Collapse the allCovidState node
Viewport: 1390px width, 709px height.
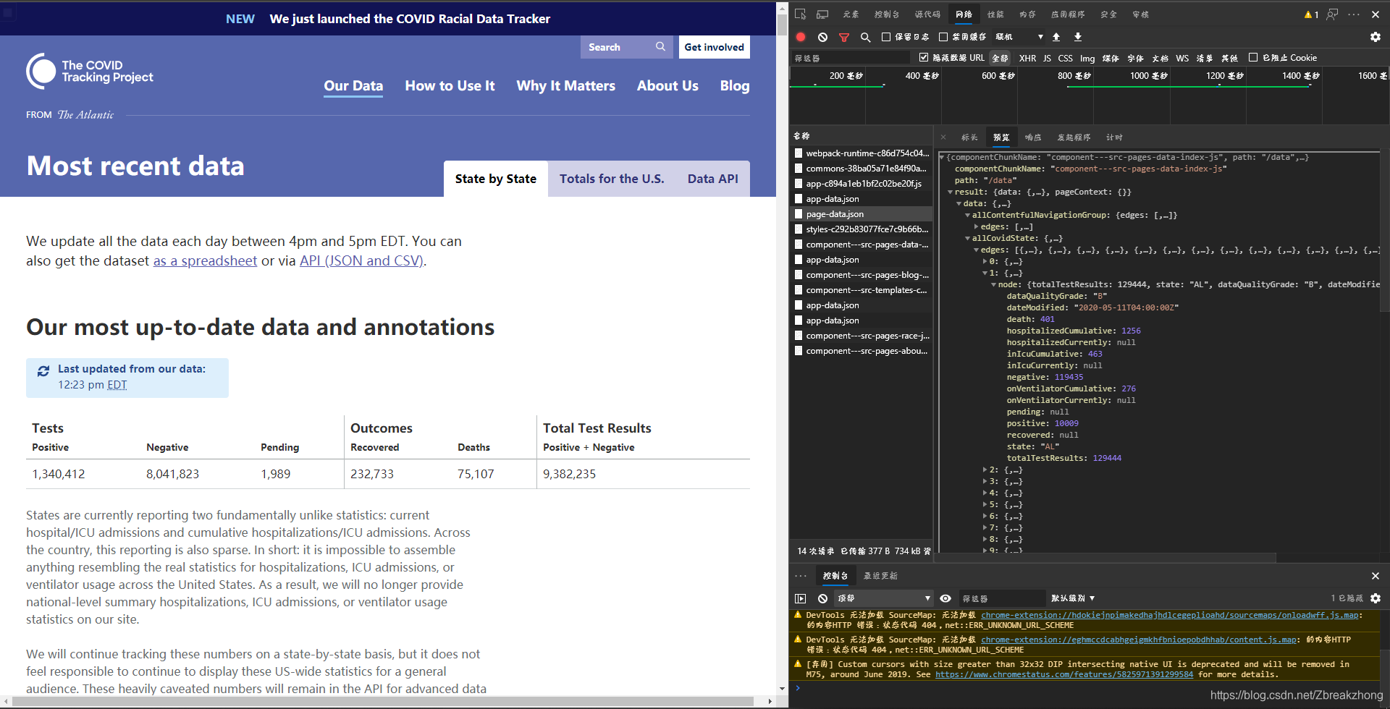(x=967, y=238)
